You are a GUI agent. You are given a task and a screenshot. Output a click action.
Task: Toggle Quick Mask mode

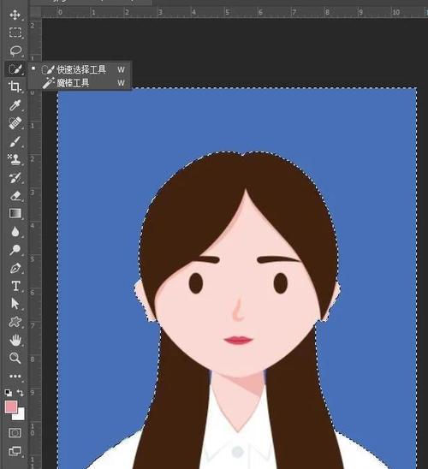coord(15,433)
